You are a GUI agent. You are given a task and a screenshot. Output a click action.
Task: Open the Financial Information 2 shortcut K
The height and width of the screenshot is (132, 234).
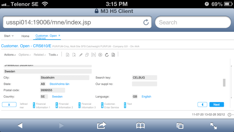(x=64, y=105)
